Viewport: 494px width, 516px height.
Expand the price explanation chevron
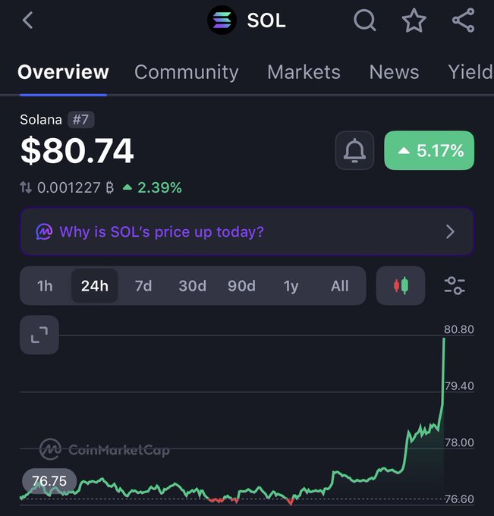[450, 231]
